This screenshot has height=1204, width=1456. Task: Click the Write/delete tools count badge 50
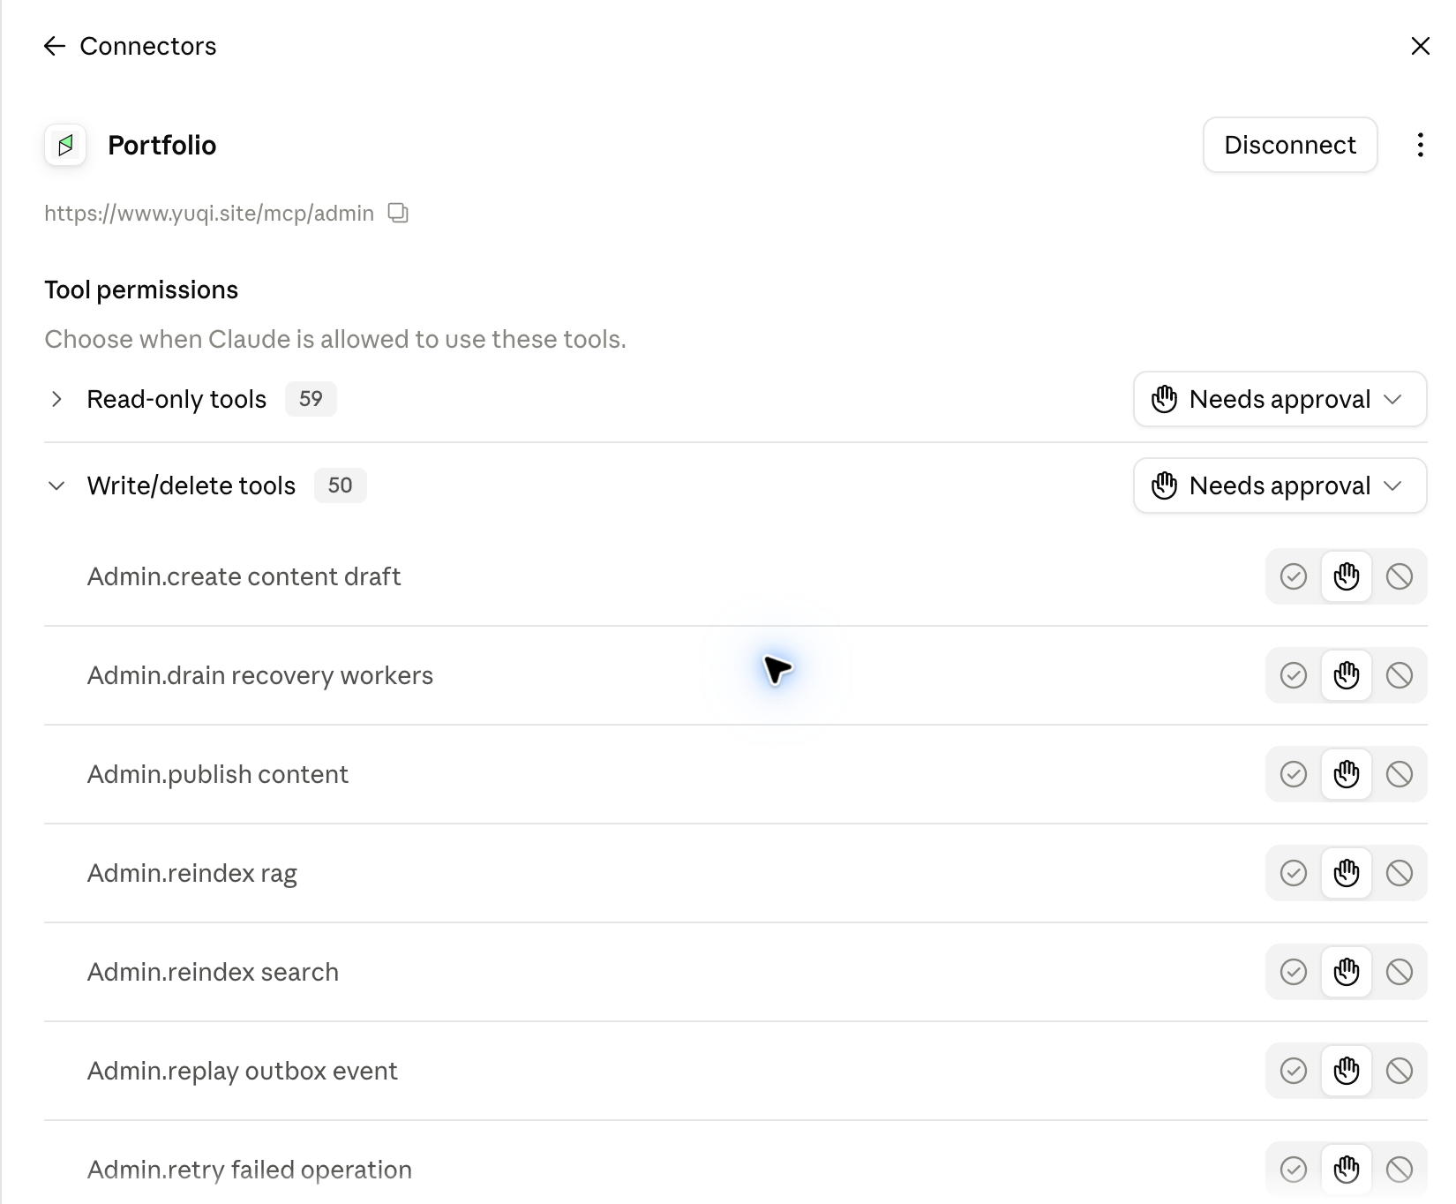tap(340, 485)
